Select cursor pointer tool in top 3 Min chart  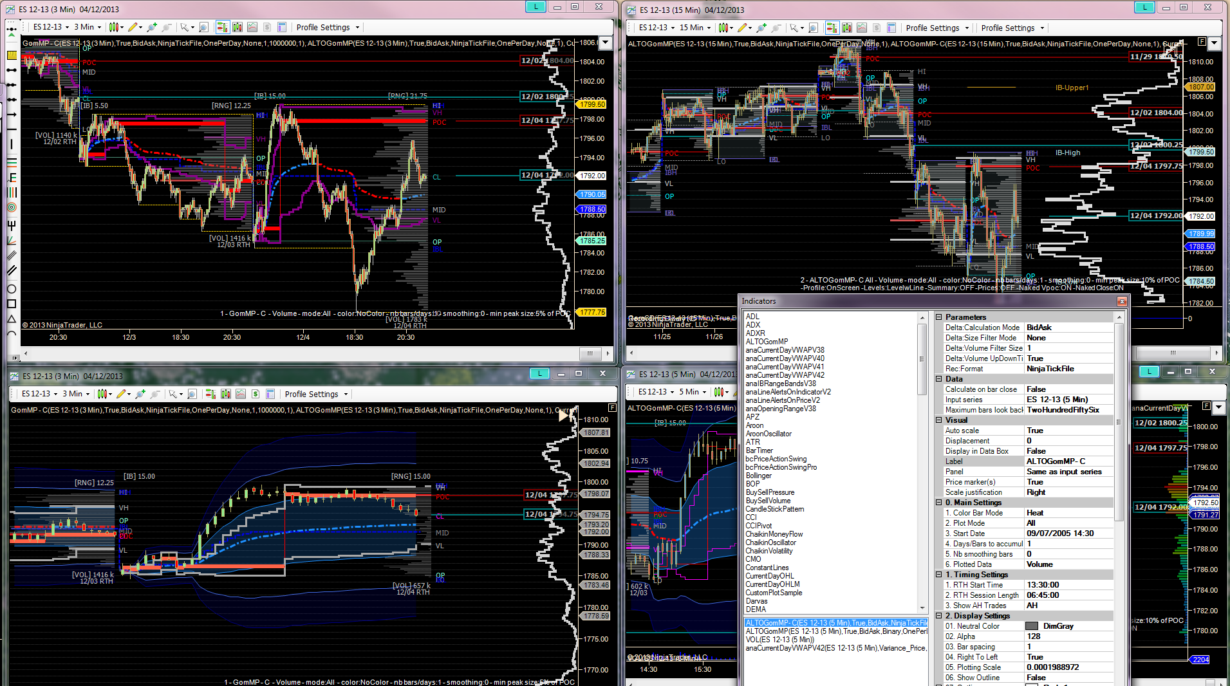pos(186,27)
